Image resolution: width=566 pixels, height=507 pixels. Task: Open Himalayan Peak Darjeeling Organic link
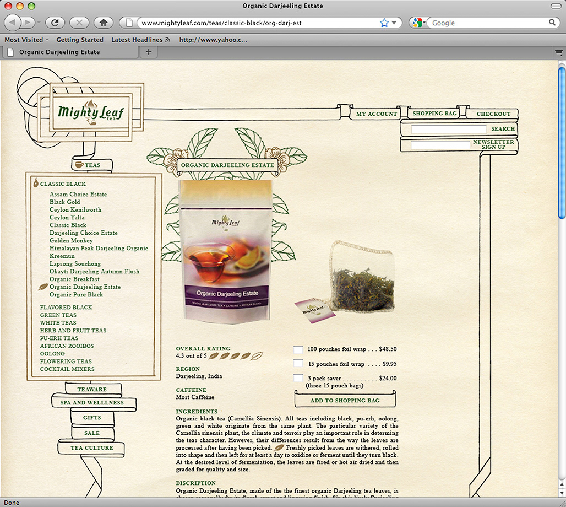99,248
